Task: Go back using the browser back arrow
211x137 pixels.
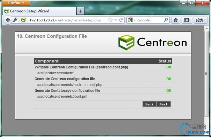Action: tap(8, 20)
